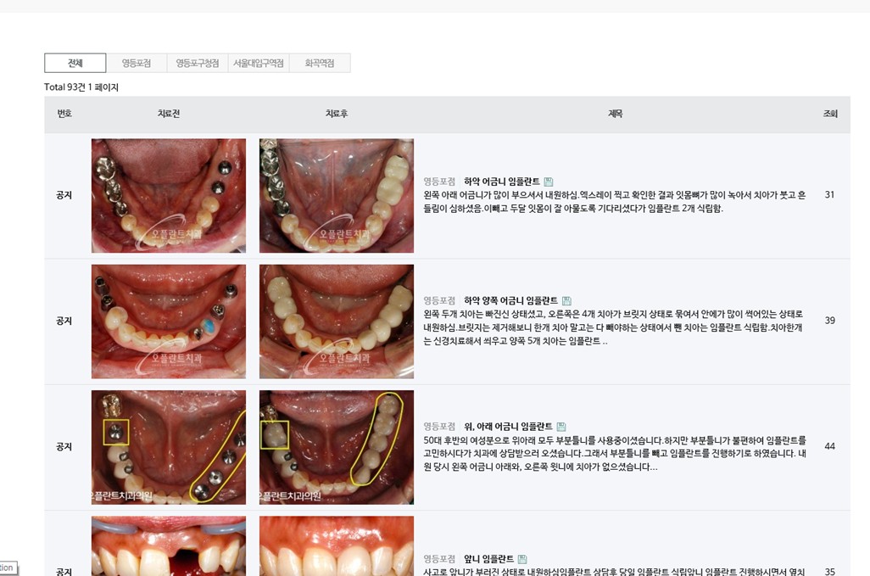Open after-treatment photo in second row
The image size is (870, 576).
pyautogui.click(x=337, y=321)
